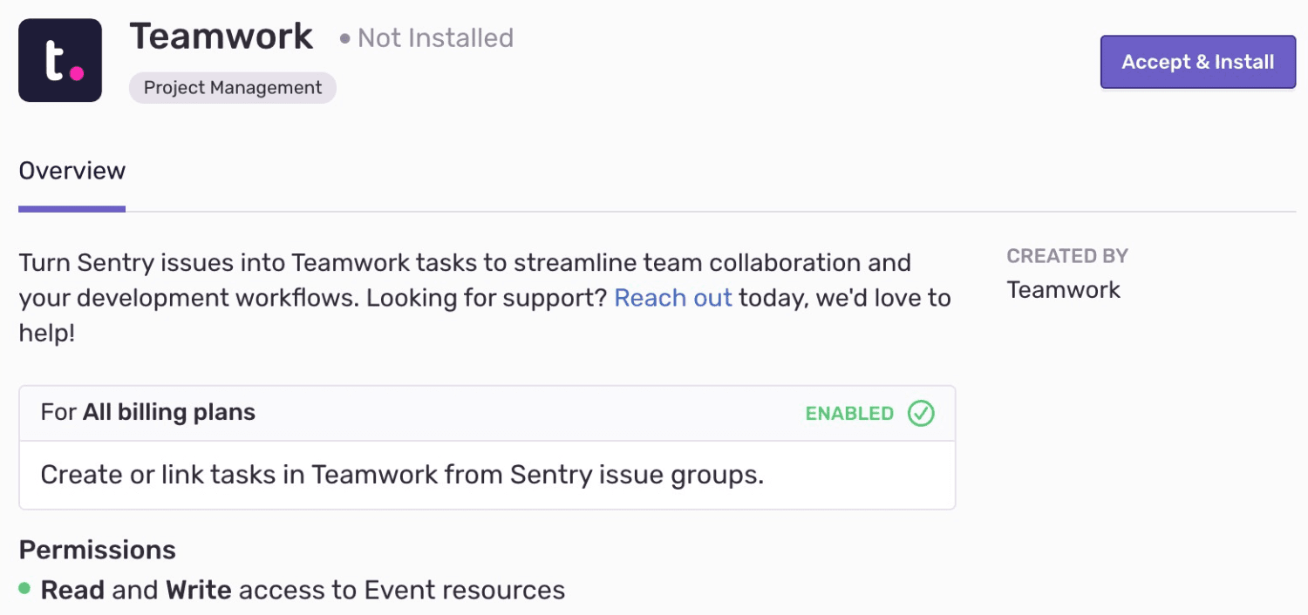Image resolution: width=1308 pixels, height=615 pixels.
Task: Click the purple Overview tab underline
Action: tap(72, 207)
